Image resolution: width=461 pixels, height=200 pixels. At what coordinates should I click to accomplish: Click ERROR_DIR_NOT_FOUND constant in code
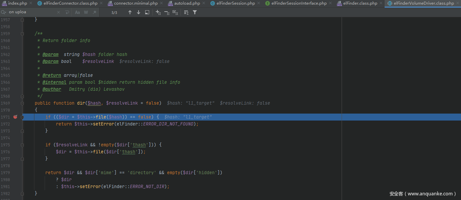[169, 124]
